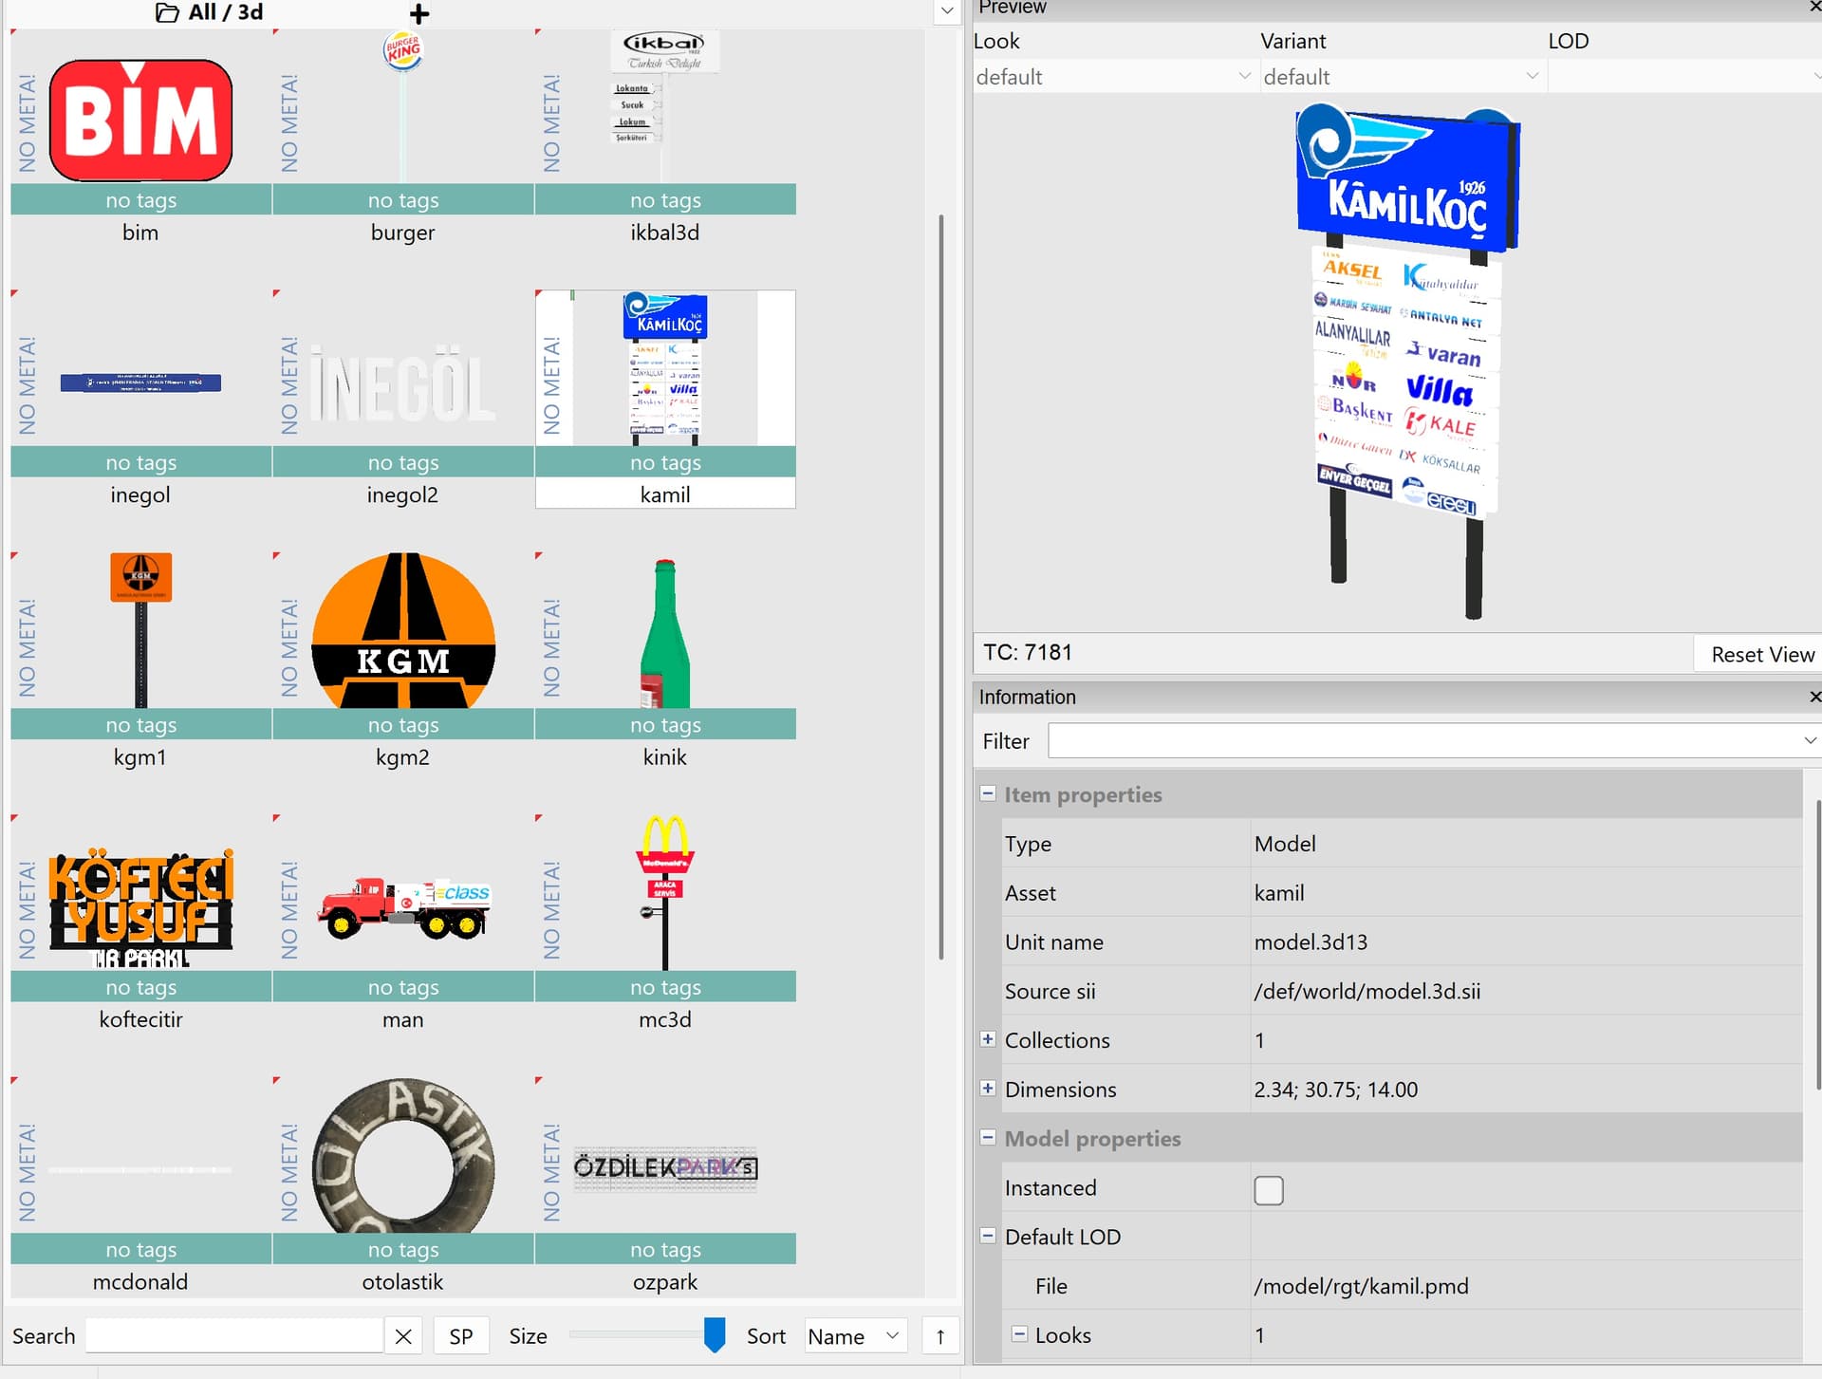This screenshot has height=1379, width=1822.
Task: Select the kamil asset thumbnail
Action: (664, 368)
